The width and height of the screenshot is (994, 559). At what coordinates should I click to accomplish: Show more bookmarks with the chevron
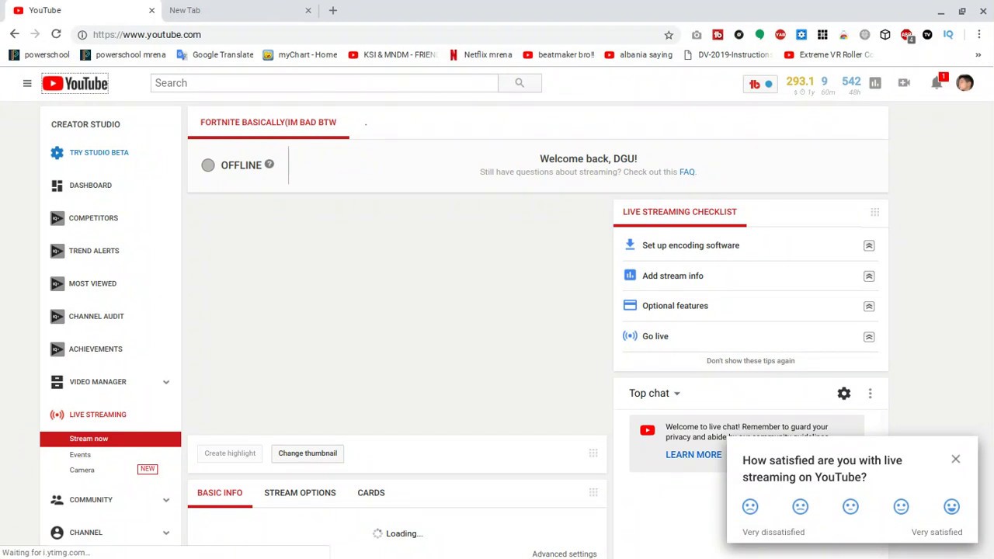click(x=978, y=55)
